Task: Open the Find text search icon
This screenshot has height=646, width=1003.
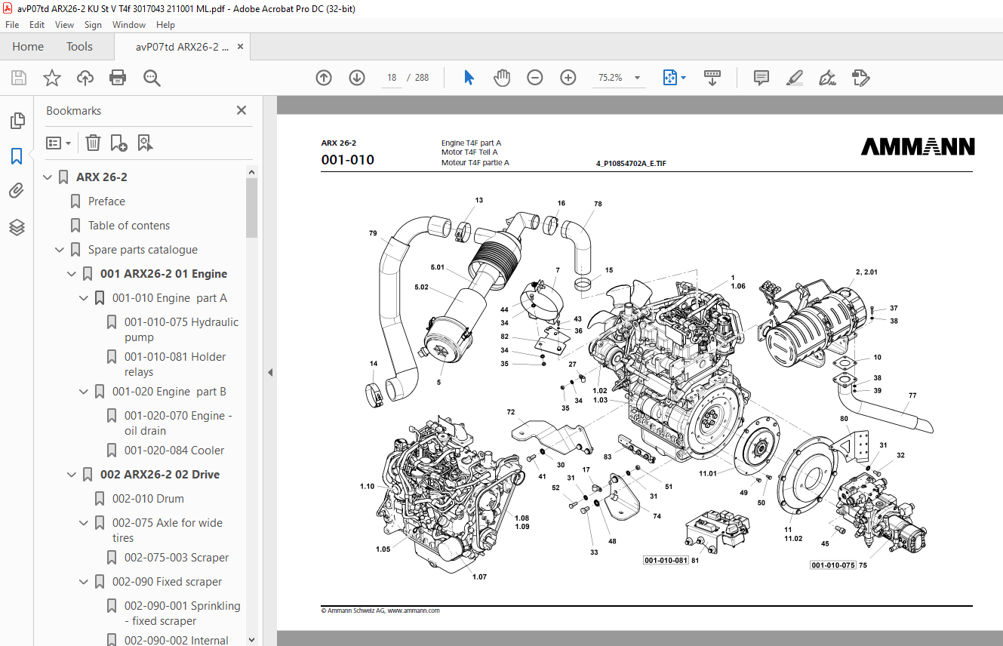Action: point(152,78)
